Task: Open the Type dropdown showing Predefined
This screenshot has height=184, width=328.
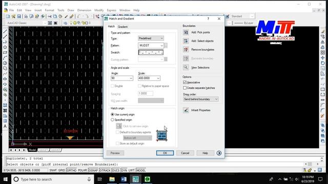Action: (151, 38)
